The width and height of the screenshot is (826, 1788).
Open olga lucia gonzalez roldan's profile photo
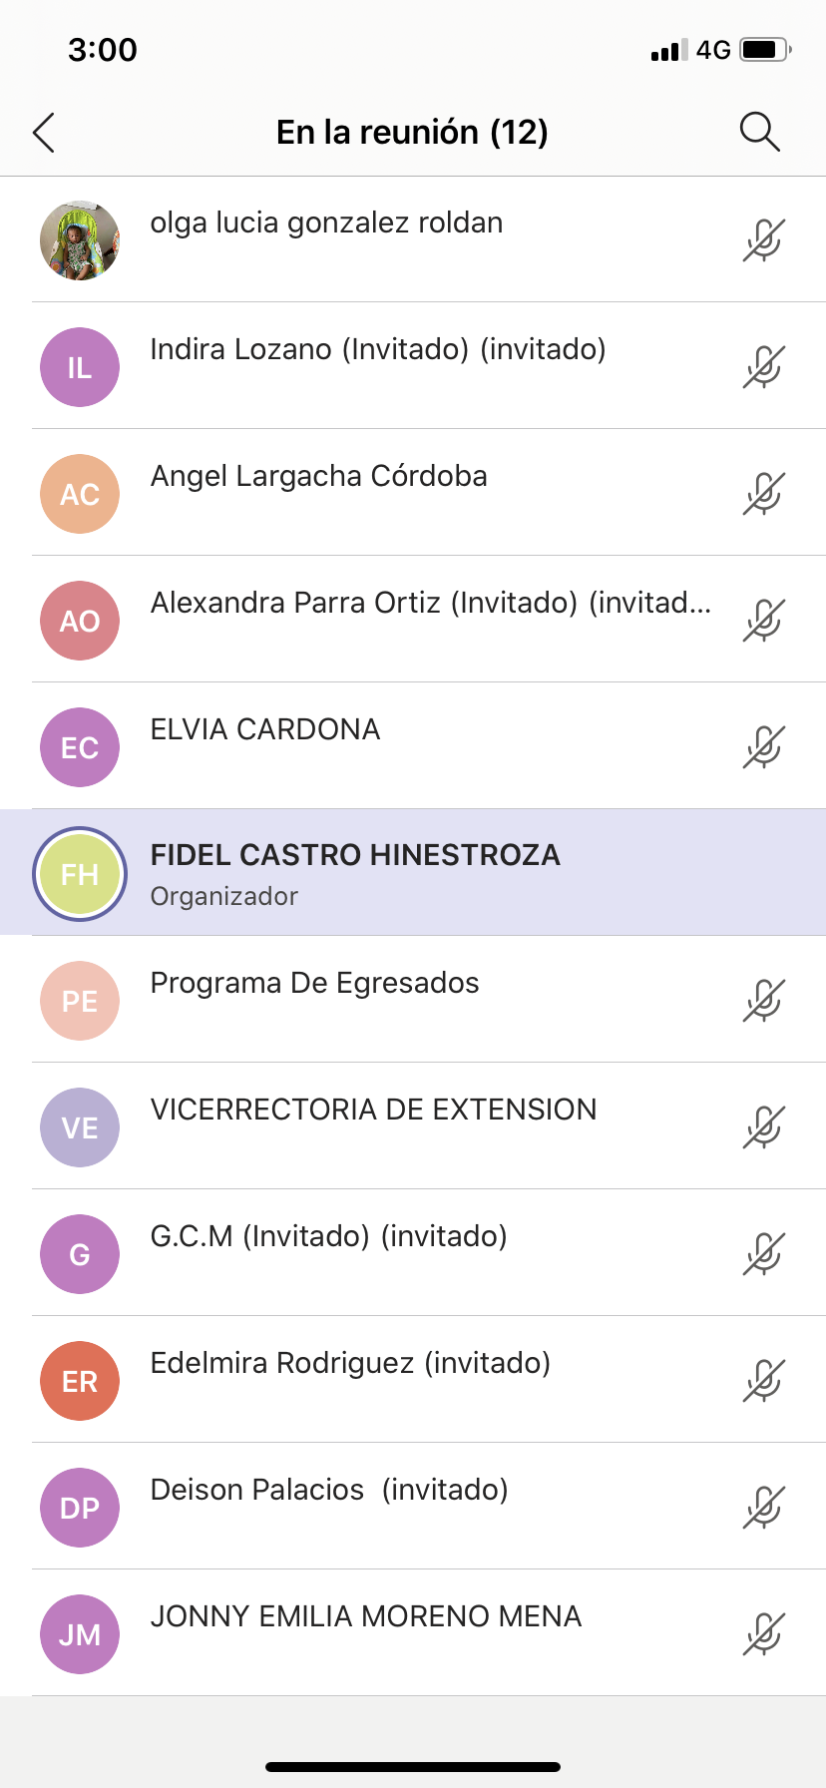click(x=80, y=240)
